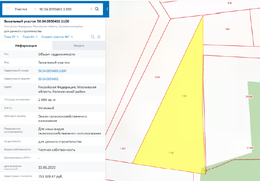
Task: Click the cadastral number search field
Action: tap(61, 9)
